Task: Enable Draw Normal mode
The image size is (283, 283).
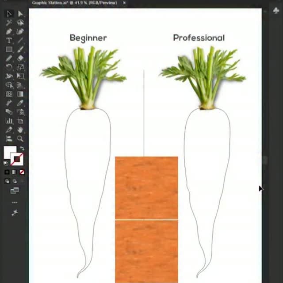Action: coord(7,181)
